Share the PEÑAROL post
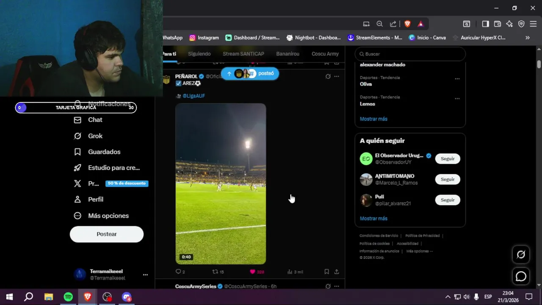 337,272
